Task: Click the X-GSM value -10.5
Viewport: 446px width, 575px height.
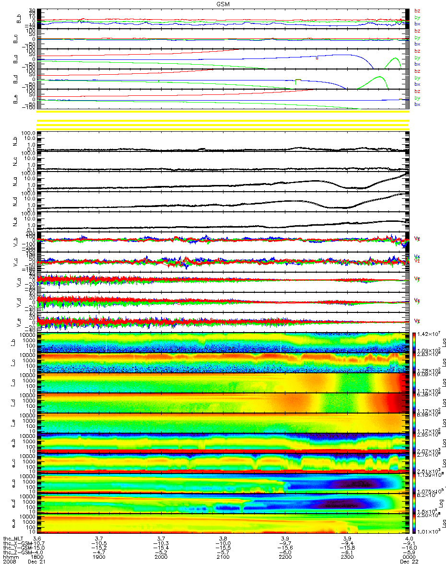Action: pos(100,543)
